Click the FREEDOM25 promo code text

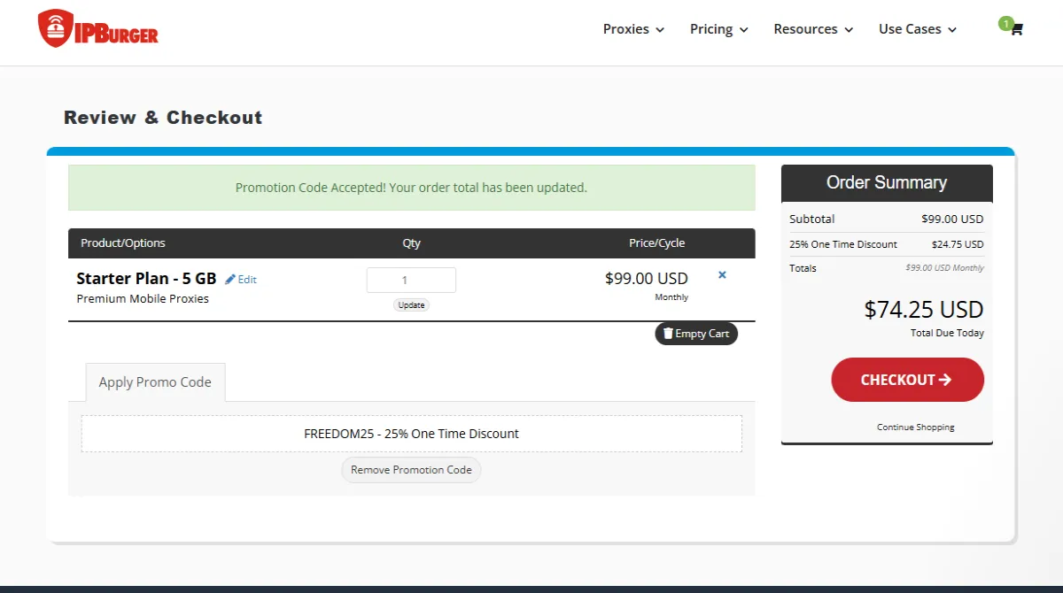pyautogui.click(x=411, y=434)
